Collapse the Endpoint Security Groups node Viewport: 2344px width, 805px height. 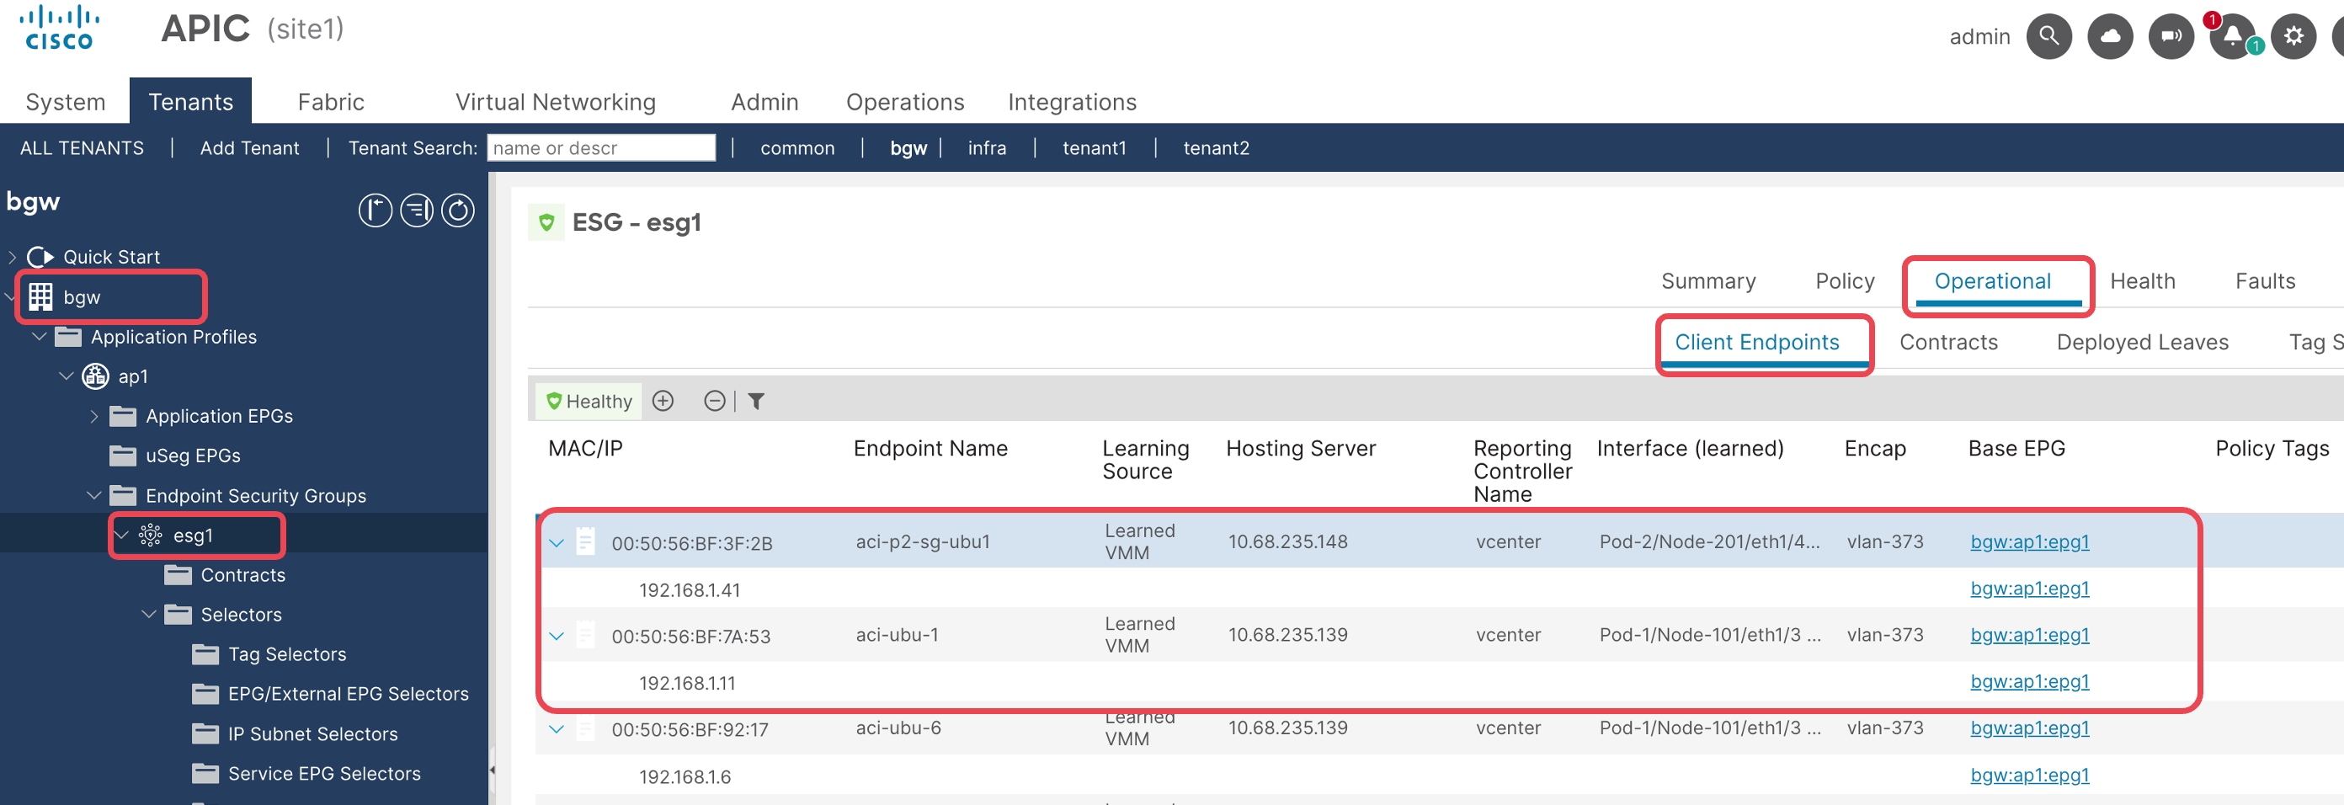coord(93,495)
